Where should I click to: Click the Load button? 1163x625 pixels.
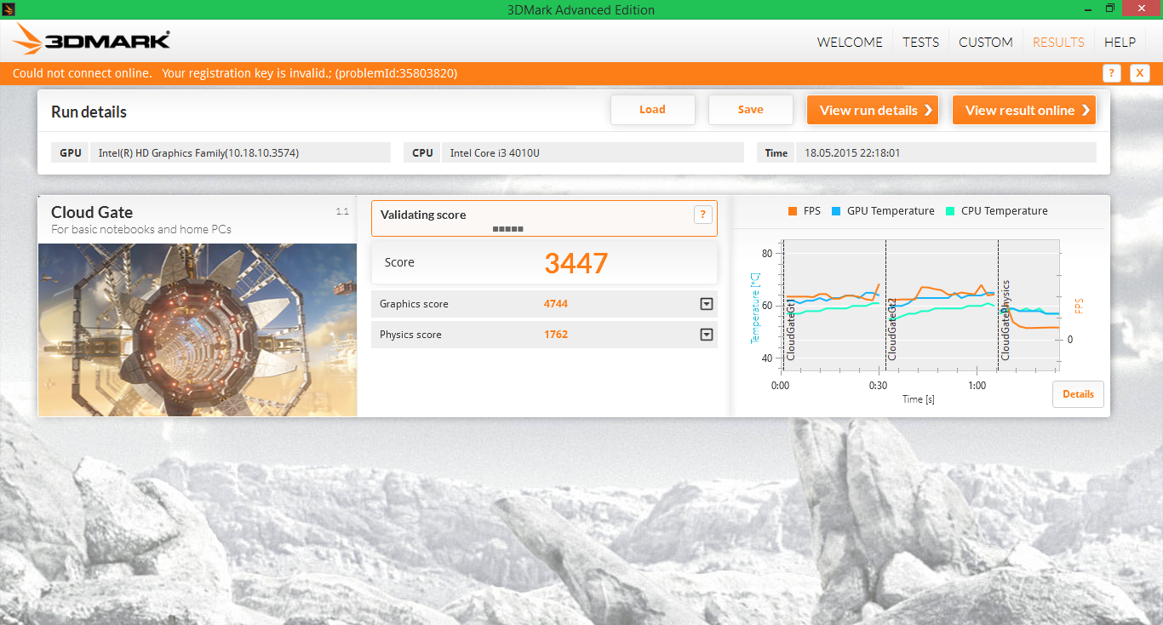pos(653,110)
